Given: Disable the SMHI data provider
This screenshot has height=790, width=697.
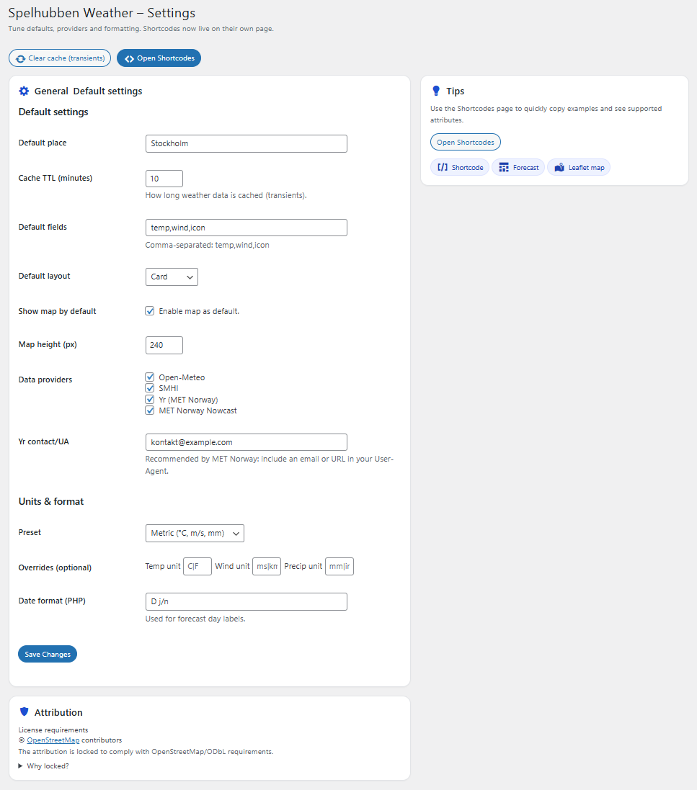Looking at the screenshot, I should (x=149, y=388).
